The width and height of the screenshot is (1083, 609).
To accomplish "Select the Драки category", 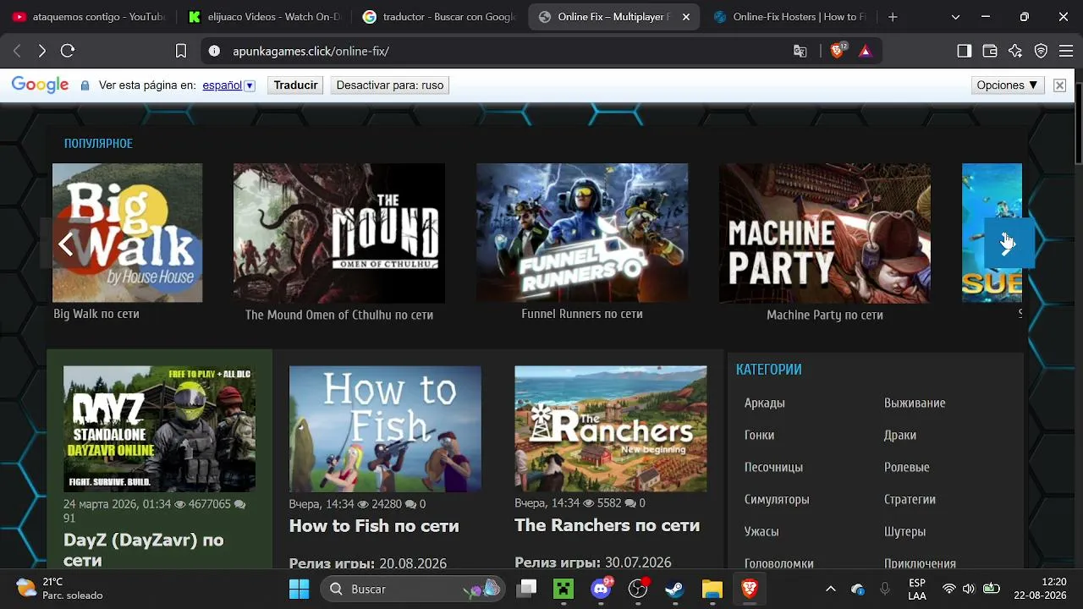I will [x=900, y=436].
